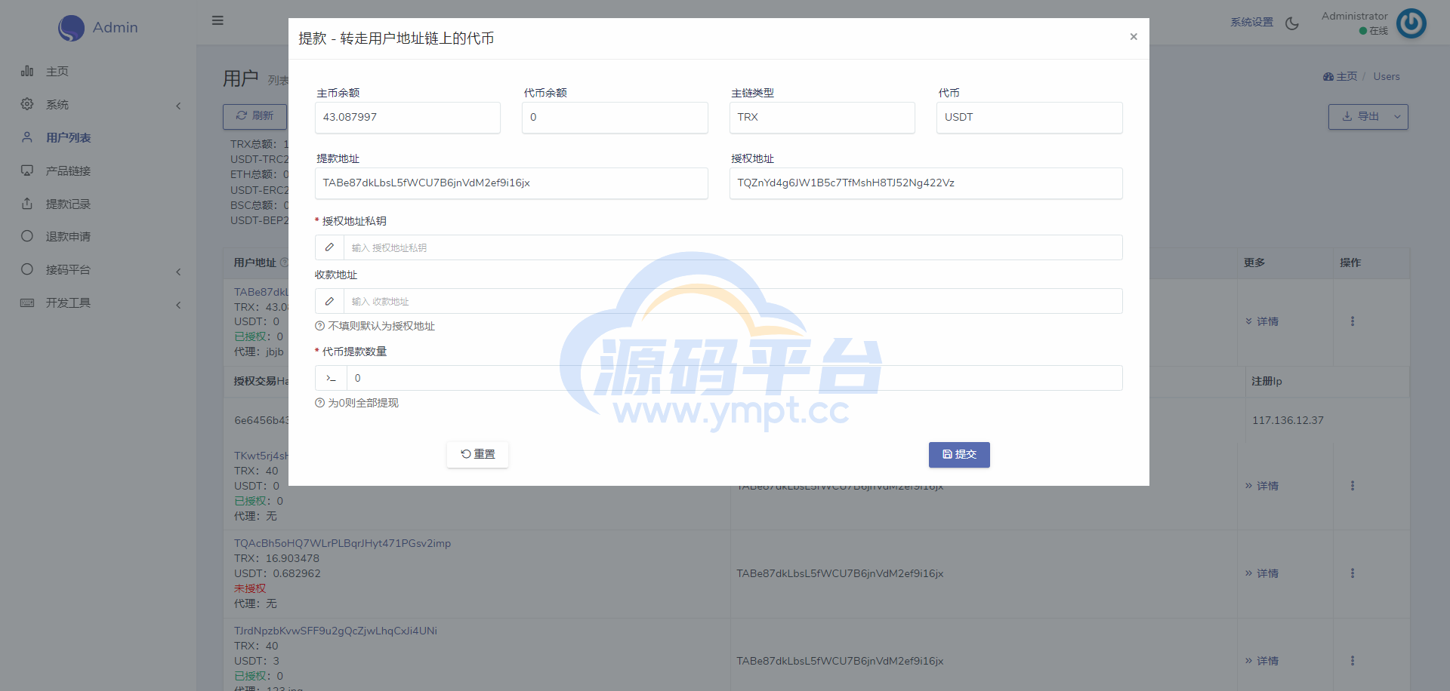Image resolution: width=1450 pixels, height=691 pixels.
Task: Click the 主币余额 field
Action: (x=408, y=118)
